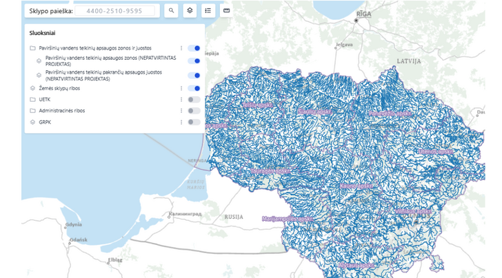
Task: Toggle pakrančių apsaugos juostos layer switch
Action: pyautogui.click(x=194, y=76)
